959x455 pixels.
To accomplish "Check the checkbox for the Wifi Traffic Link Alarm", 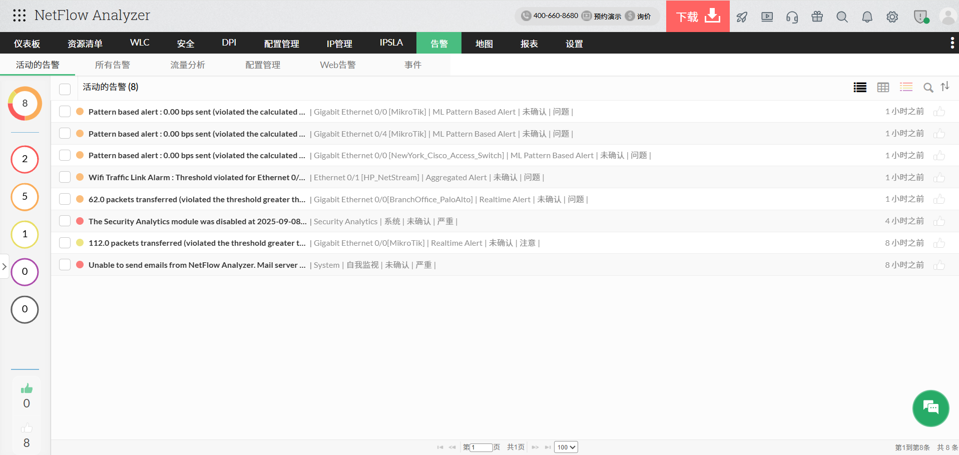I will click(x=65, y=177).
